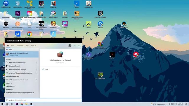Open the notification center icon
189x106 pixels.
(x=186, y=104)
